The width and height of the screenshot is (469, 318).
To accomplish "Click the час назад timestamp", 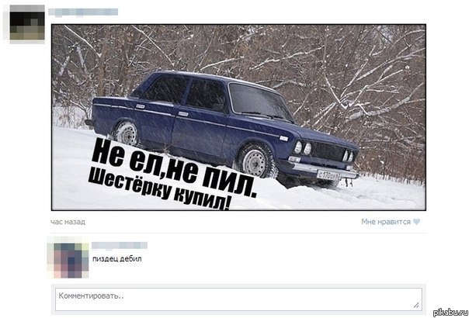I will tap(68, 222).
